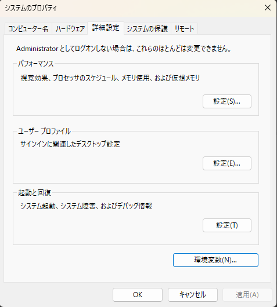The width and height of the screenshot is (277, 307).
Task: Click the 適用(A) button
Action: coord(247,295)
